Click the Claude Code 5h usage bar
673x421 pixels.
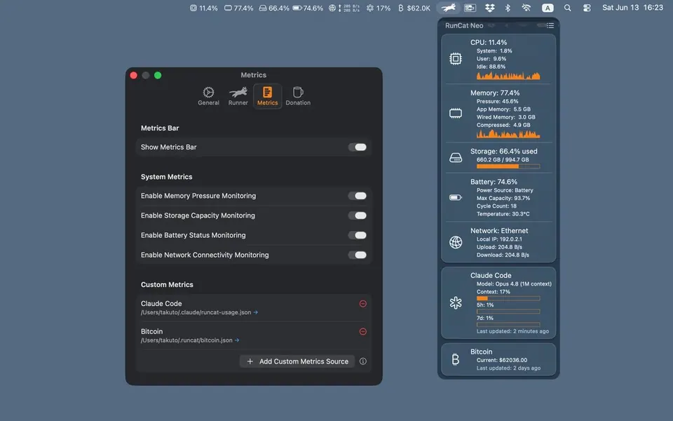pyautogui.click(x=508, y=312)
